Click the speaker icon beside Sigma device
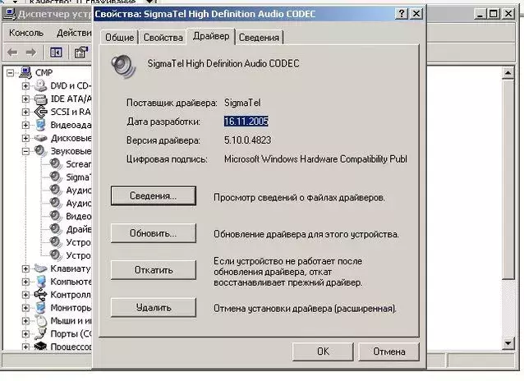This screenshot has height=381, width=524. (56, 177)
